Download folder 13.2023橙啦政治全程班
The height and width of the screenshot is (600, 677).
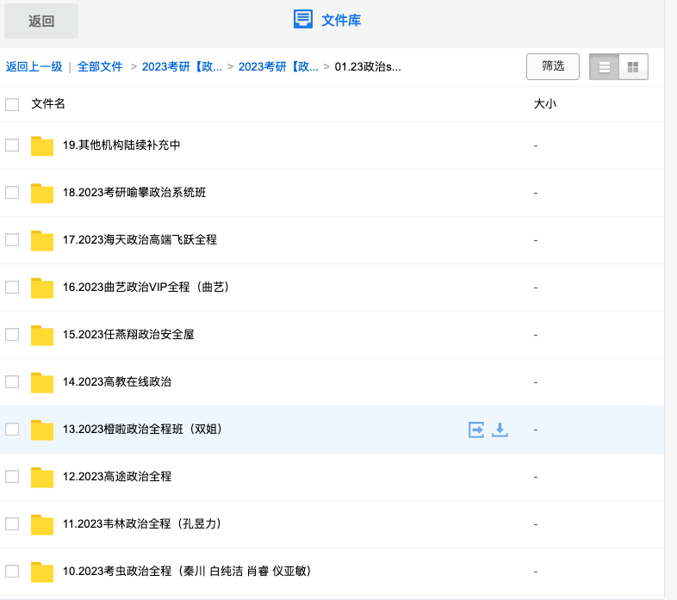click(500, 430)
